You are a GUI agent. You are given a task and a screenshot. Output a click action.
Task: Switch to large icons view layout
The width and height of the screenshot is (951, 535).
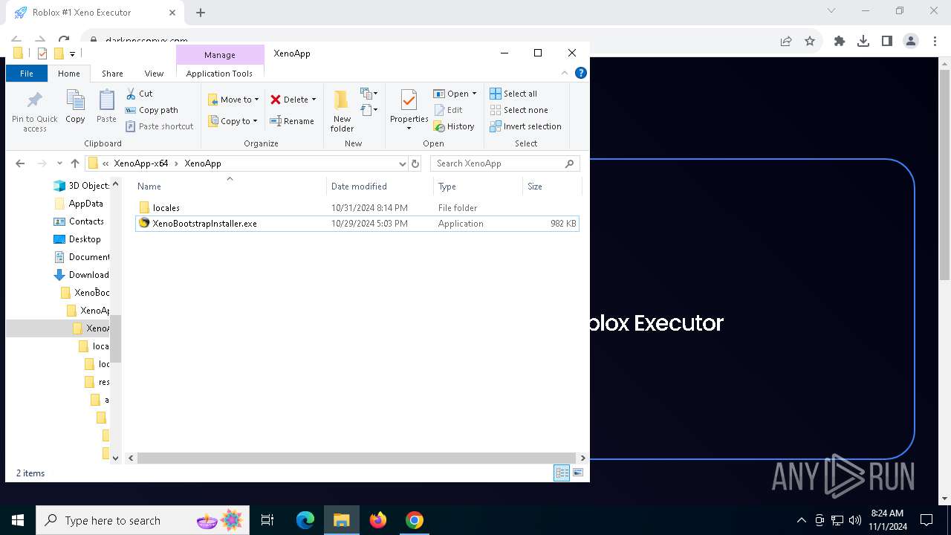point(578,473)
